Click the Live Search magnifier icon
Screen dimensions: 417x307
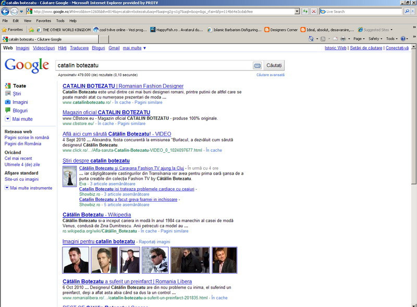[x=407, y=11]
